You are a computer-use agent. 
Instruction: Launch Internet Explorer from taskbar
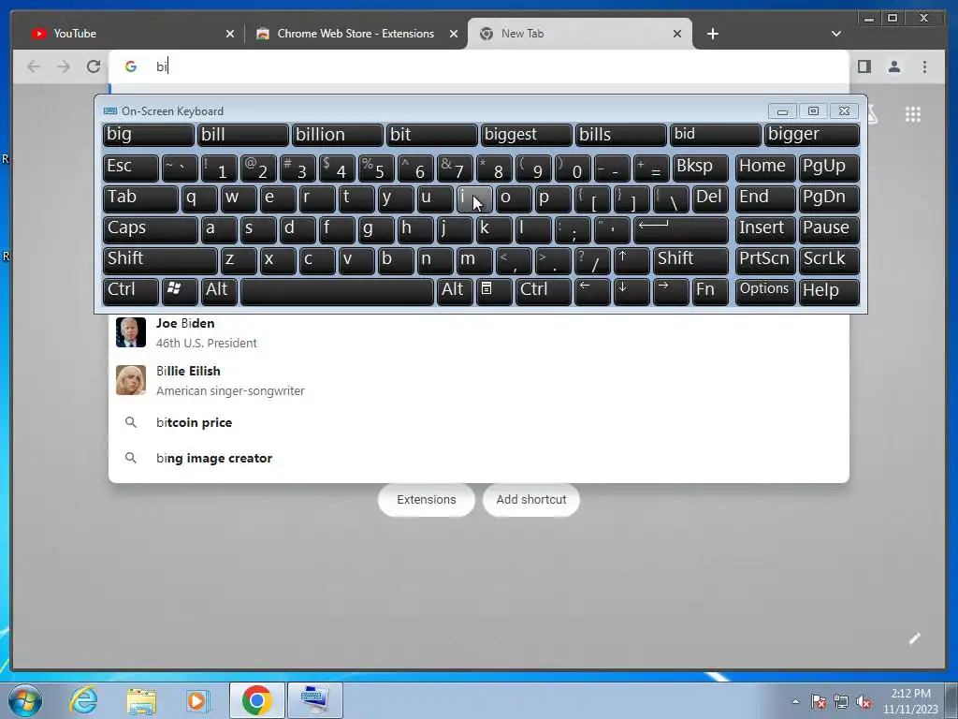coord(83,700)
